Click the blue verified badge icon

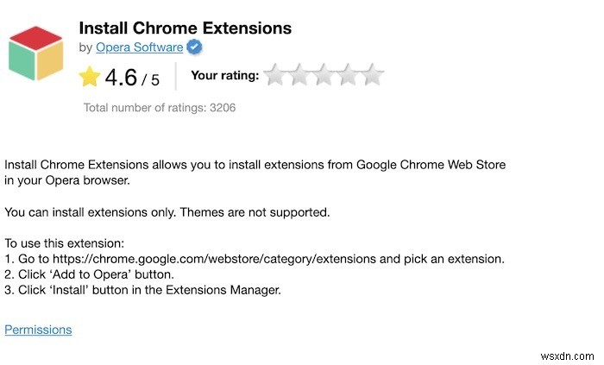pyautogui.click(x=195, y=47)
